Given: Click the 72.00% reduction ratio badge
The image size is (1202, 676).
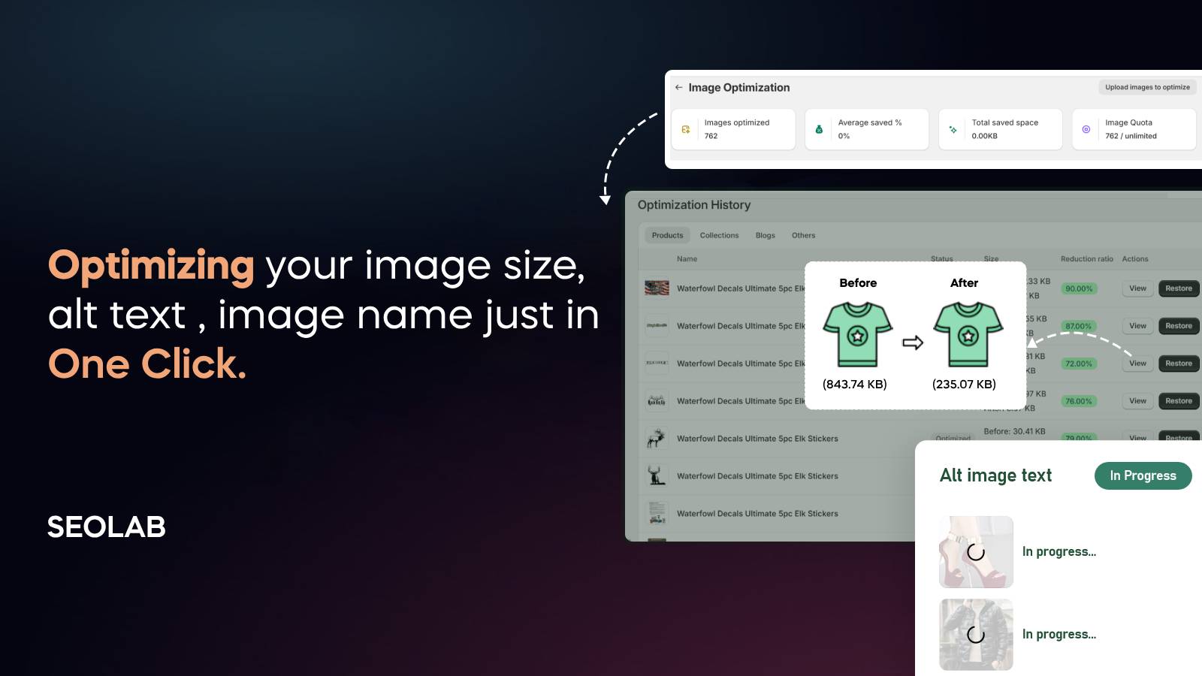Looking at the screenshot, I should (x=1079, y=364).
